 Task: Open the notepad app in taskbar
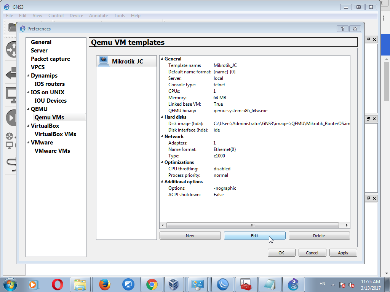[270, 284]
